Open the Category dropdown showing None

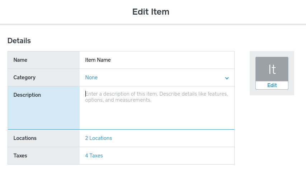coord(156,77)
